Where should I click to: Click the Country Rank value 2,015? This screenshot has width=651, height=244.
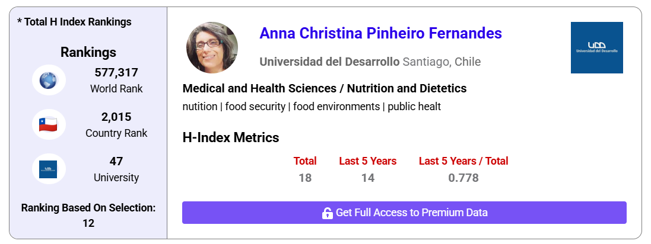116,117
